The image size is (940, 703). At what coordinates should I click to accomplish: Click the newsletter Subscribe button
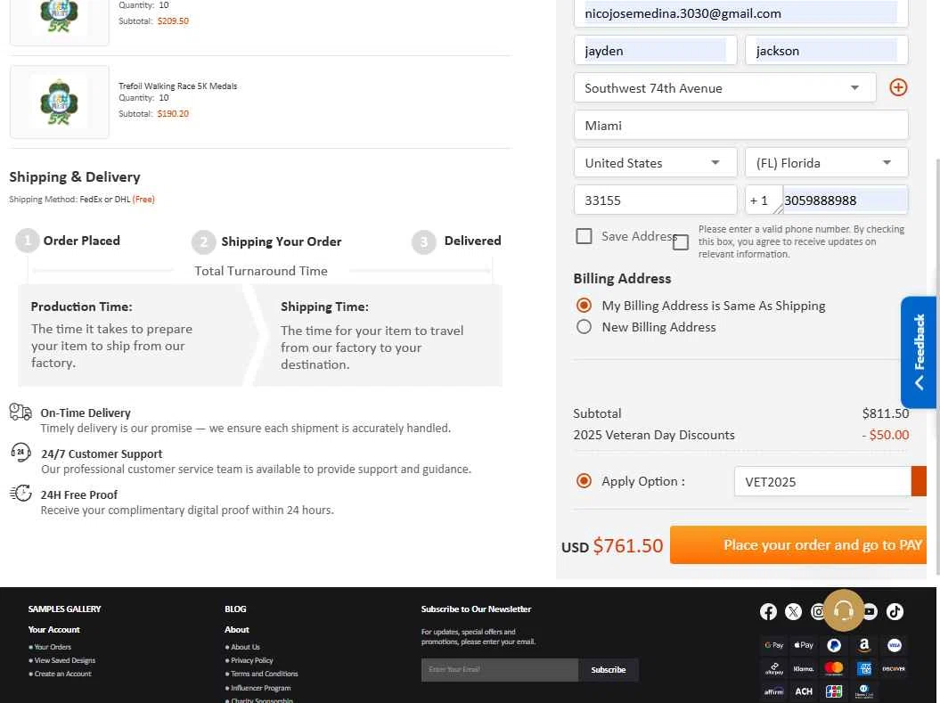(x=608, y=669)
